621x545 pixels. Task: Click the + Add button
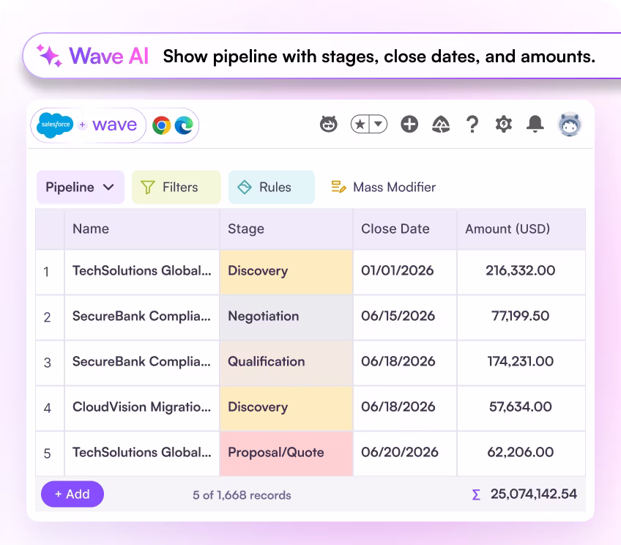point(72,494)
